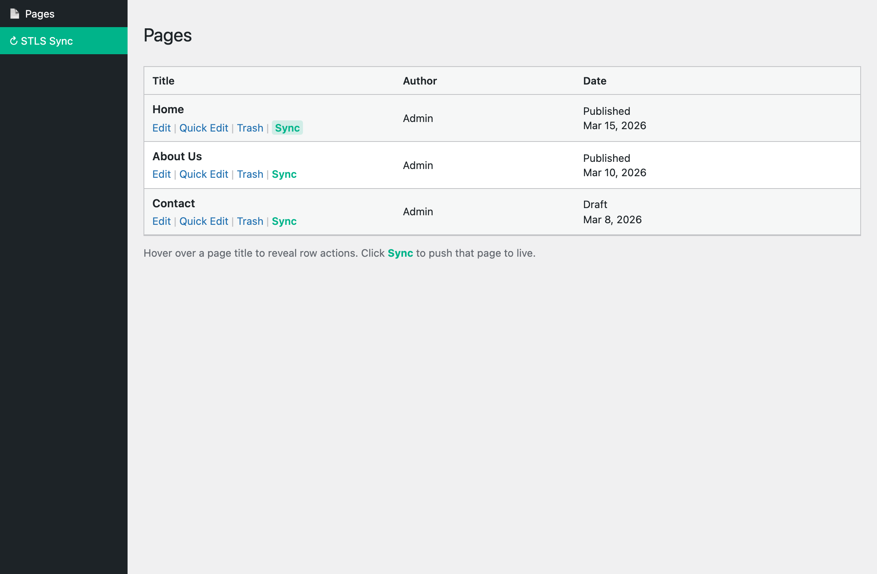The height and width of the screenshot is (574, 877).
Task: Sync the About Us page
Action: tap(284, 174)
